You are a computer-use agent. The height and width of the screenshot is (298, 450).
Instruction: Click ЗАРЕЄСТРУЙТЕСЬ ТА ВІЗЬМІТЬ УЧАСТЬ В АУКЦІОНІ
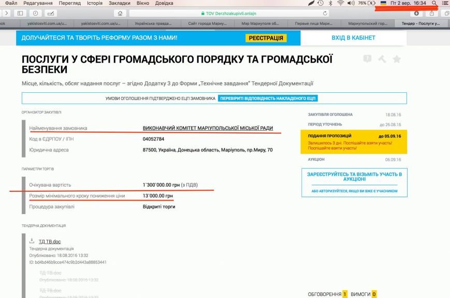coord(354,177)
